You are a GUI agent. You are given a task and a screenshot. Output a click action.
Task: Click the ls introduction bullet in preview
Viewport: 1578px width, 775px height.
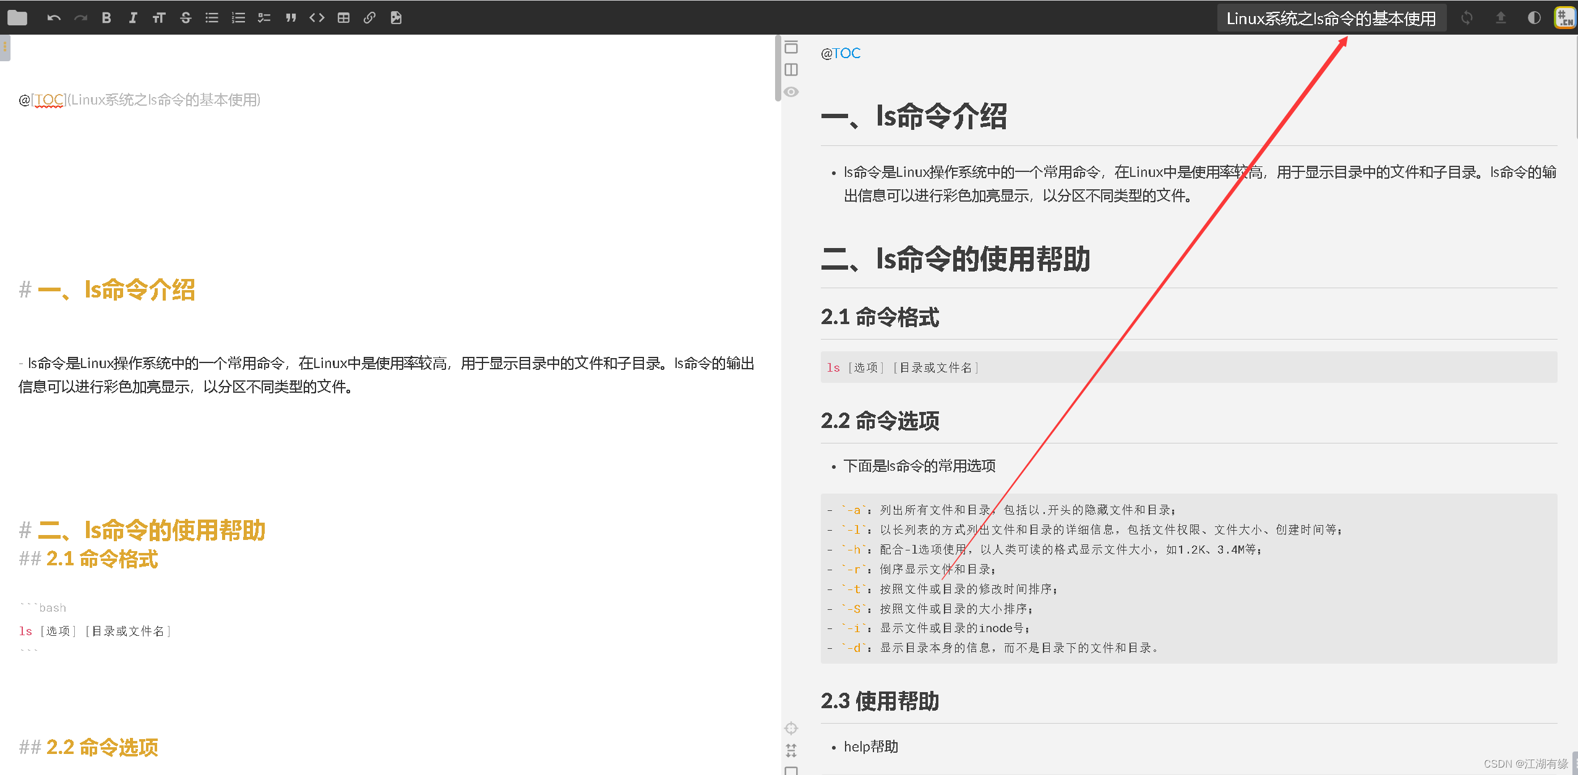pos(1200,184)
